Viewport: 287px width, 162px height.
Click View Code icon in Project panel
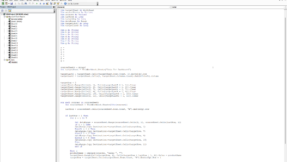point(2,11)
